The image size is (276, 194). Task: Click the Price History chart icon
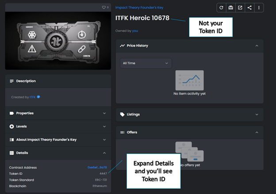122,45
